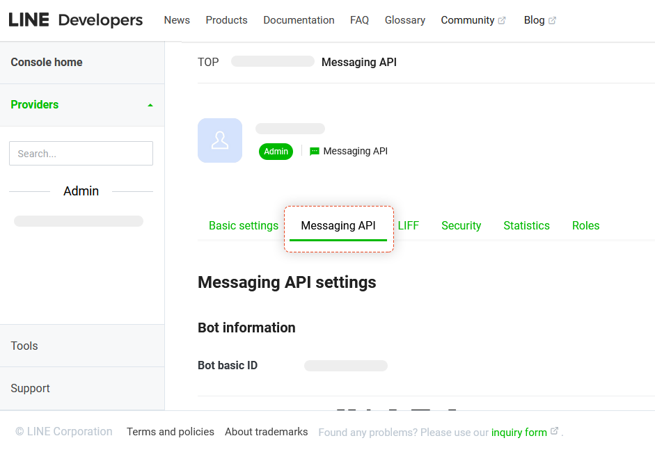This screenshot has height=452, width=655.
Task: Select the redacted provider under Admin
Action: click(79, 221)
